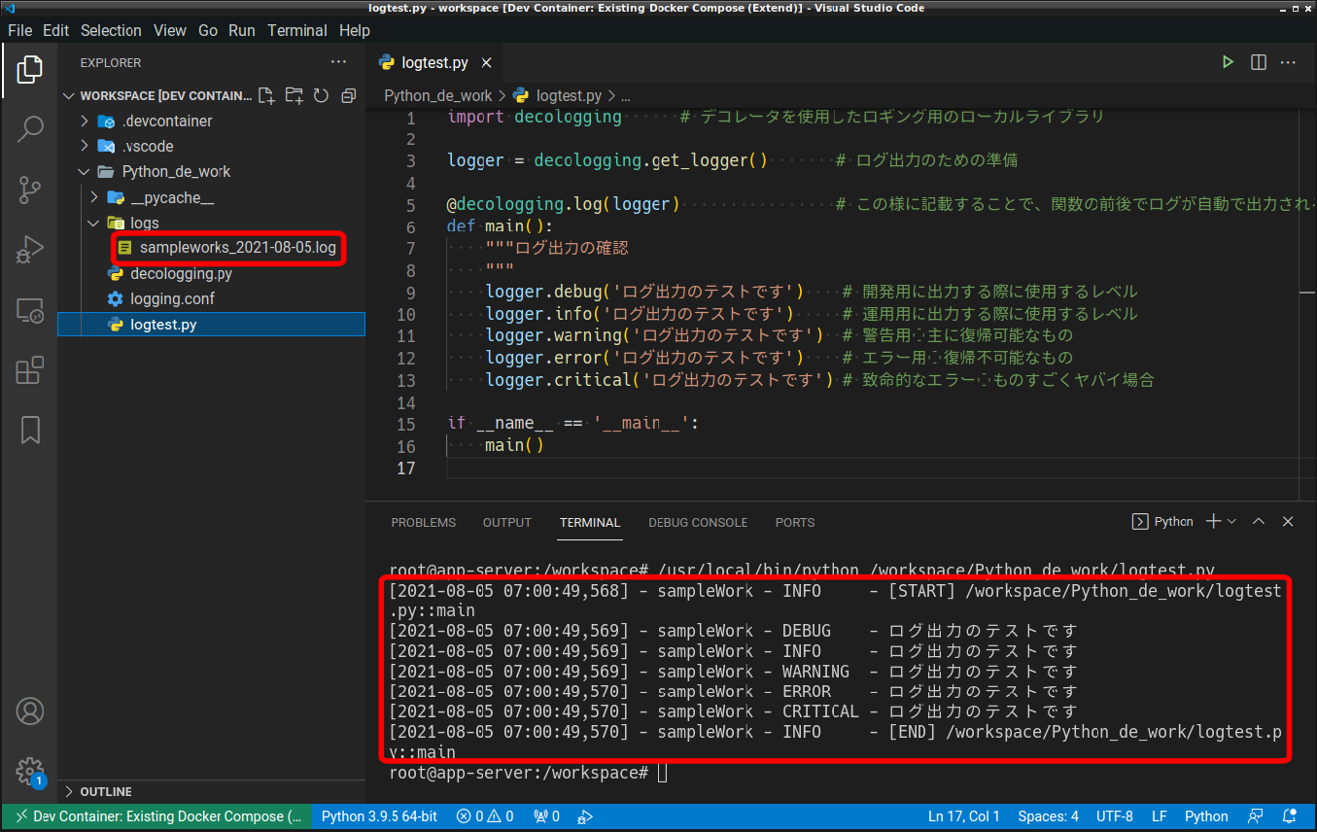The image size is (1317, 832).
Task: Click the Refresh Explorer icon
Action: [x=322, y=95]
